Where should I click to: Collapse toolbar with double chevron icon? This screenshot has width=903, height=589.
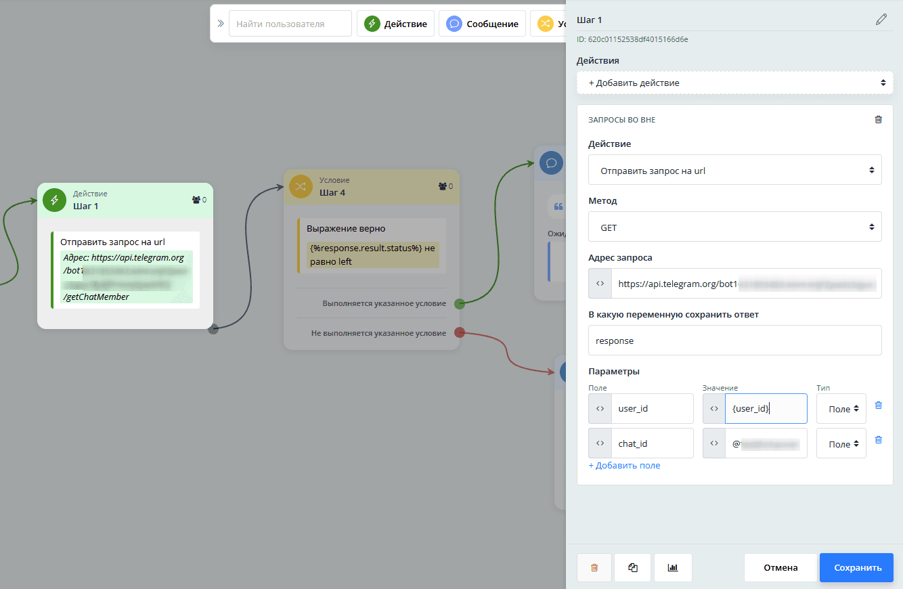[220, 24]
